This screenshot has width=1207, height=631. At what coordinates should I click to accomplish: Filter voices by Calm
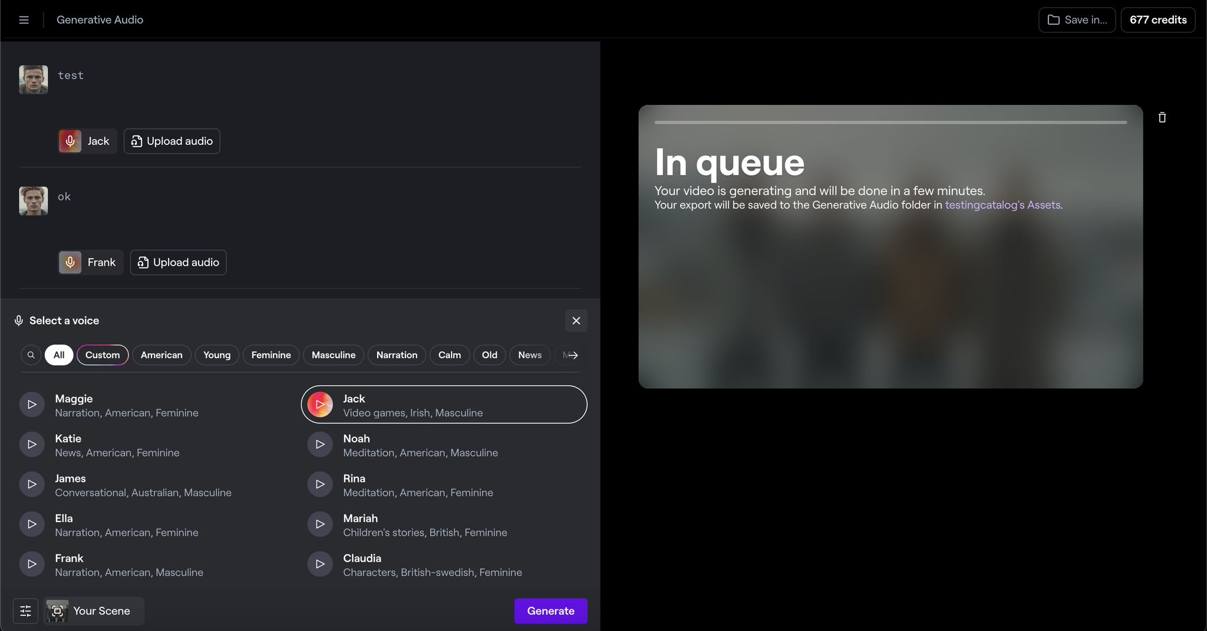[450, 355]
